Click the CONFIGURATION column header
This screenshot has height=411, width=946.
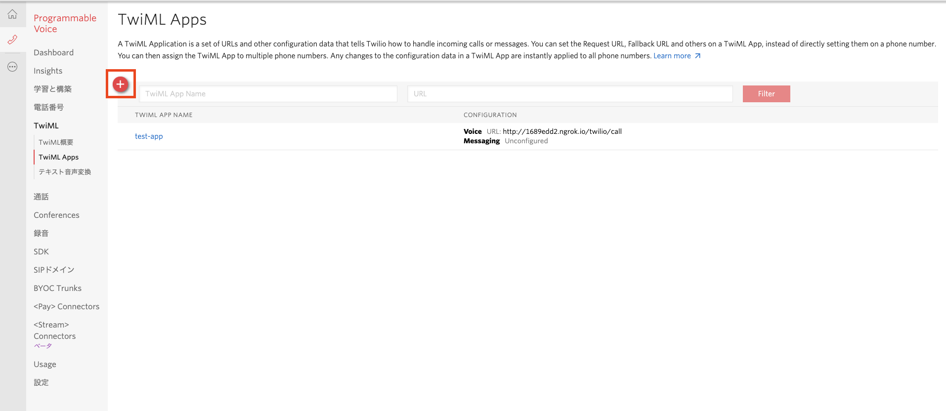pos(490,115)
